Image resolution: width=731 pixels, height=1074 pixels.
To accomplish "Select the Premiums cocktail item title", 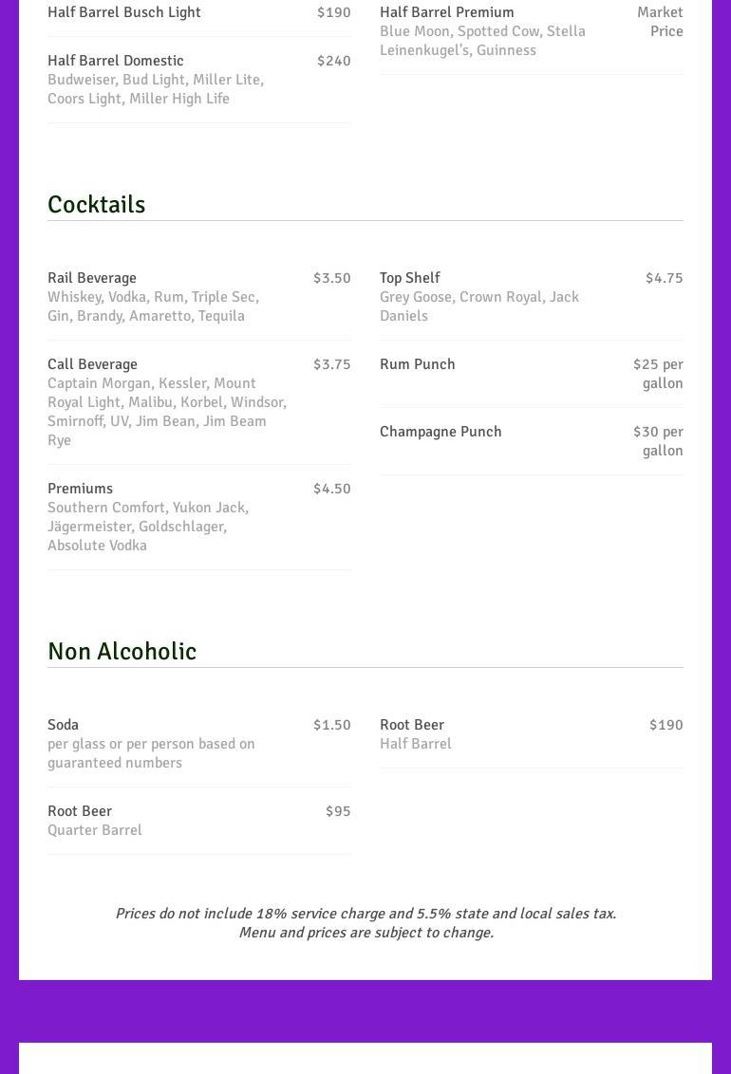I will click(80, 489).
